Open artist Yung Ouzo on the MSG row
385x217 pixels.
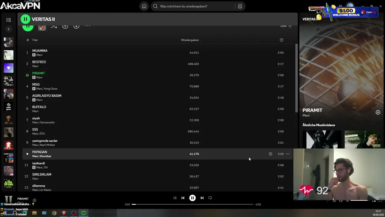click(51, 89)
